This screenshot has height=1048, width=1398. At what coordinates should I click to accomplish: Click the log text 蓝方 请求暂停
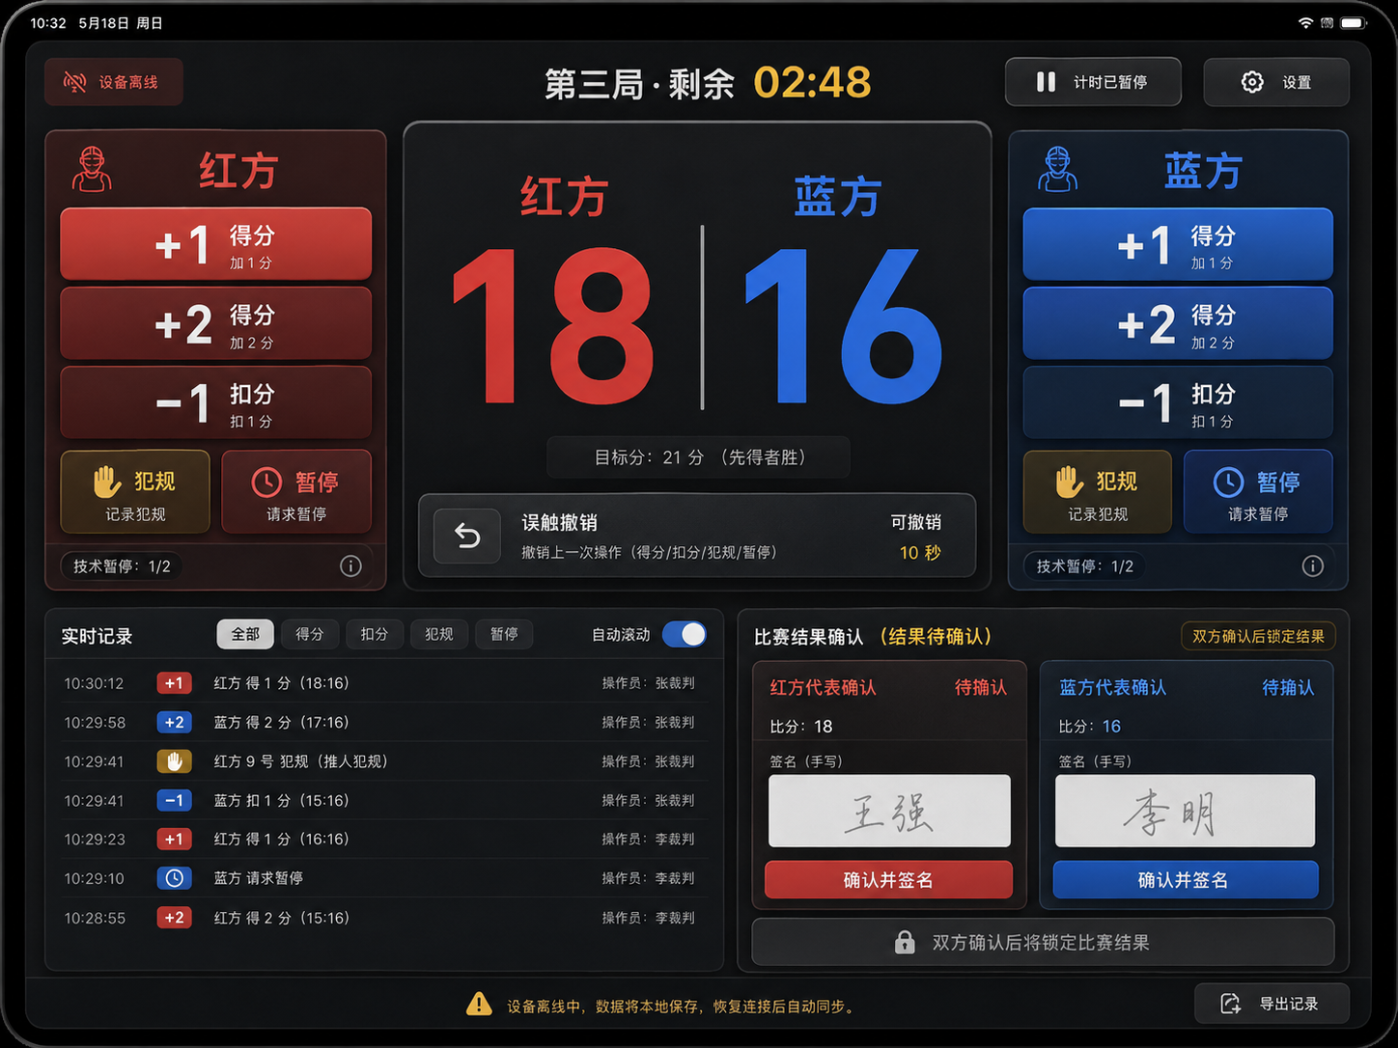point(259,878)
